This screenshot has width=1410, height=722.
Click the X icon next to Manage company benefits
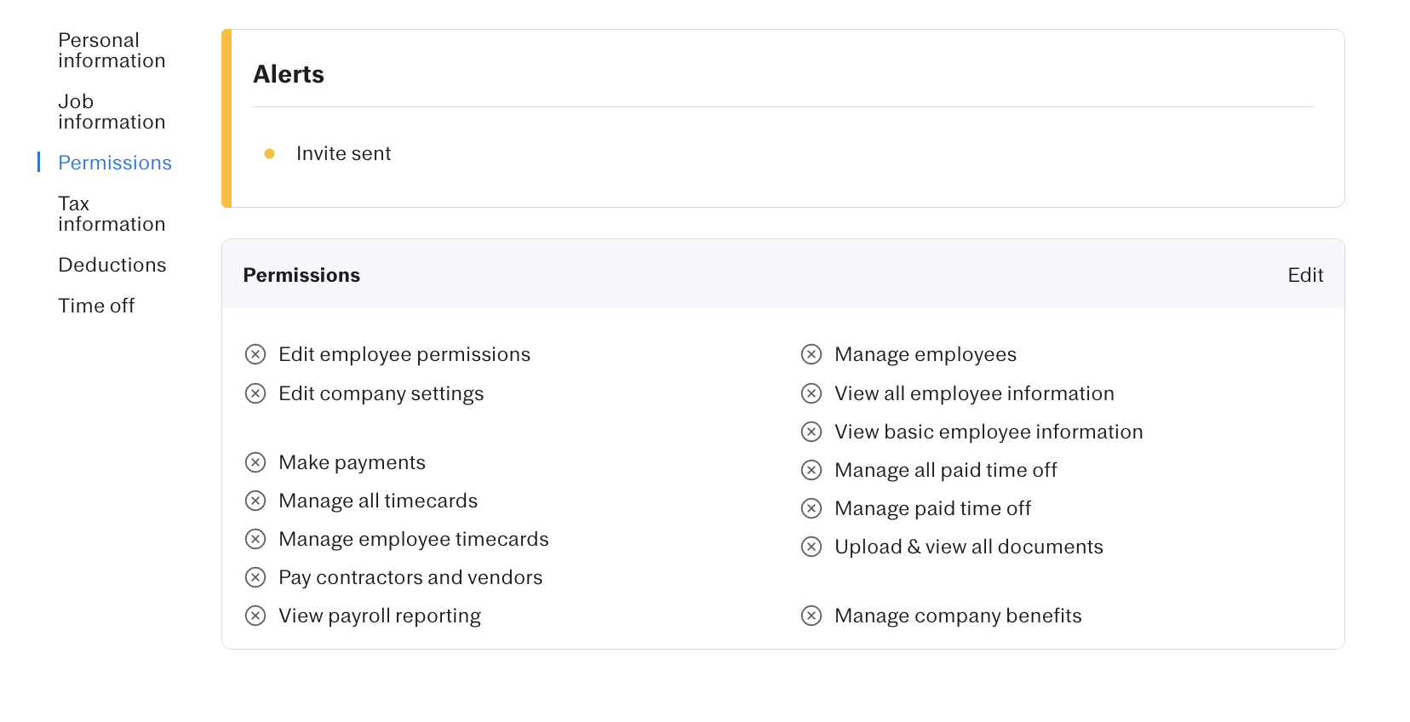pos(811,616)
